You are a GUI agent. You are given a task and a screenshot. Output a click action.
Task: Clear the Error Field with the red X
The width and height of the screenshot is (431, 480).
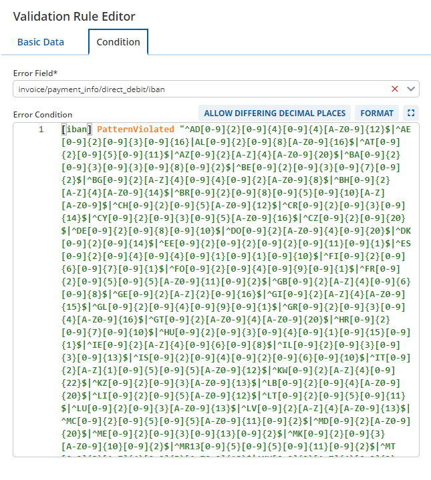(394, 89)
